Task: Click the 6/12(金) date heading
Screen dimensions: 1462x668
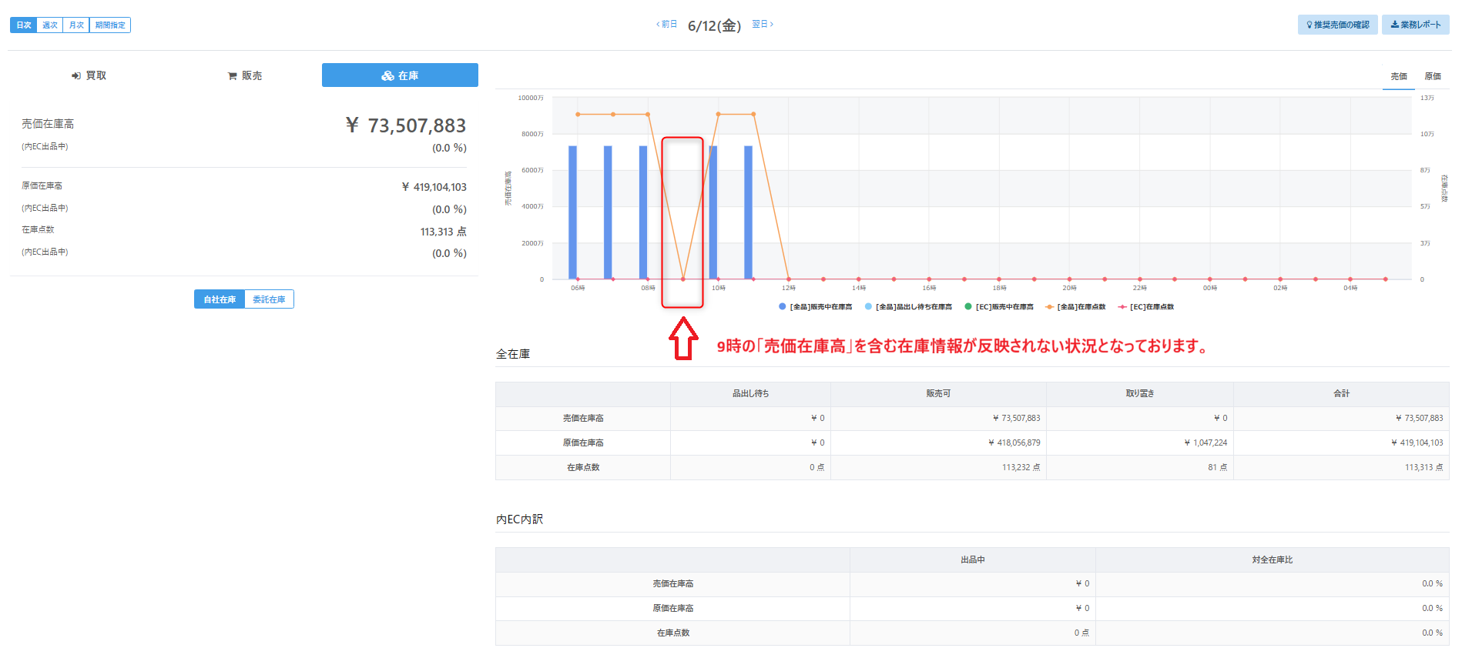Action: pyautogui.click(x=714, y=25)
